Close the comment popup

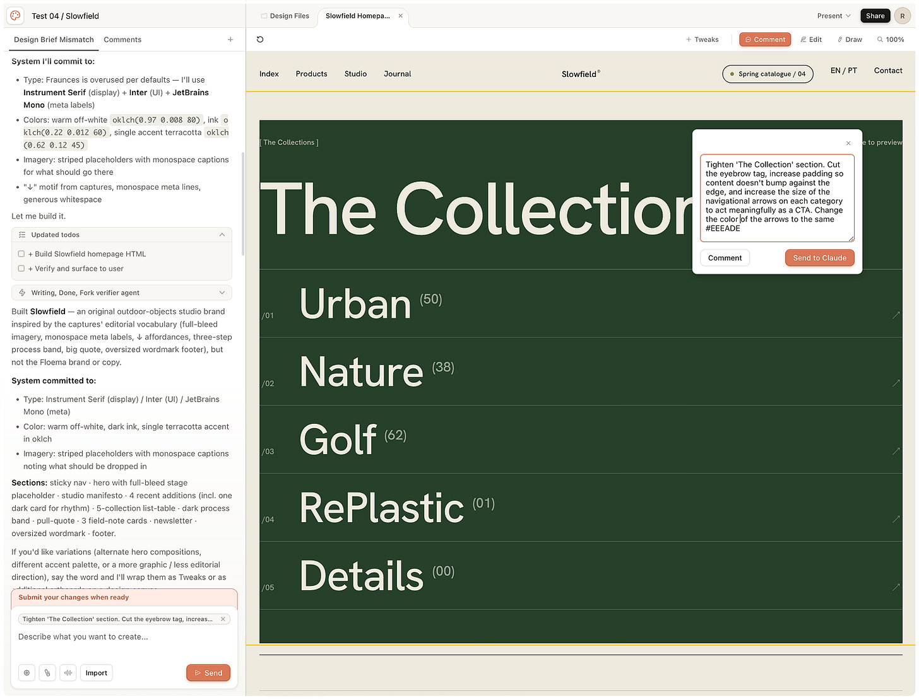[848, 143]
